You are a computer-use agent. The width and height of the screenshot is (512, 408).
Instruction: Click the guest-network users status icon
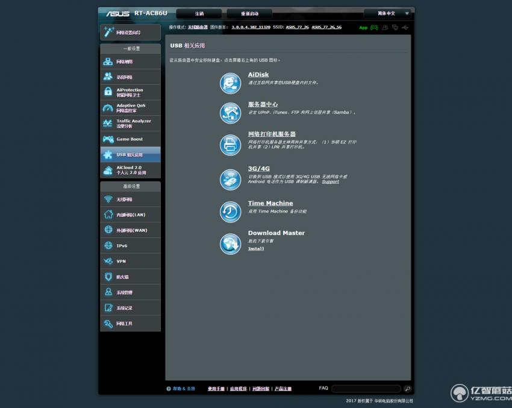386,28
